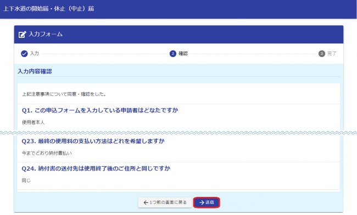Screen dimensions: 357x215
Task: Click the 1つ前の画面に戻る back button
Action: [165, 202]
